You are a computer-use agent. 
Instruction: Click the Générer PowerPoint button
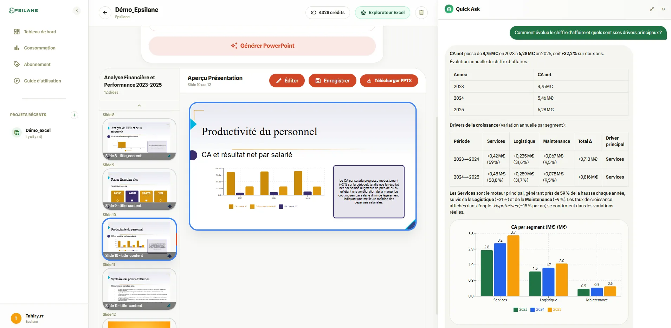click(262, 46)
